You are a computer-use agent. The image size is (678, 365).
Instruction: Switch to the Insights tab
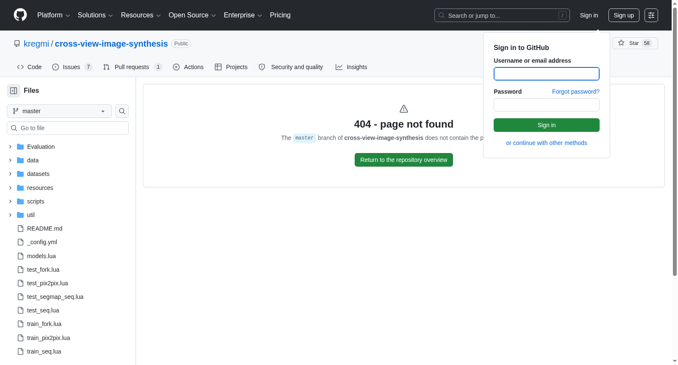[x=351, y=67]
